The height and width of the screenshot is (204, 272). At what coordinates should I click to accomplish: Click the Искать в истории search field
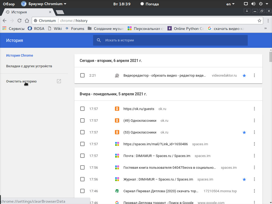[x=170, y=40]
